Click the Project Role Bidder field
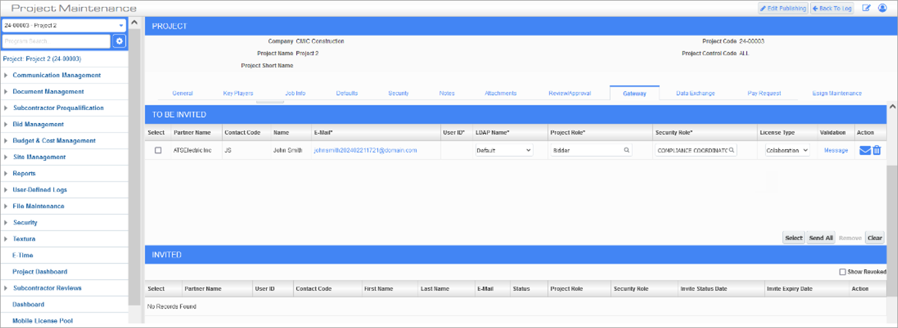This screenshot has height=328, width=898. pyautogui.click(x=591, y=150)
